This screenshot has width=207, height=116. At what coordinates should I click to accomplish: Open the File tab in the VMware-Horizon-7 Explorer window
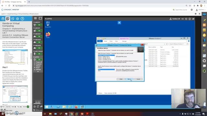point(100,41)
